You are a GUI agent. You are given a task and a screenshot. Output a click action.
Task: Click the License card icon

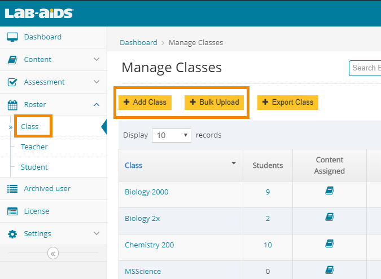pyautogui.click(x=12, y=211)
